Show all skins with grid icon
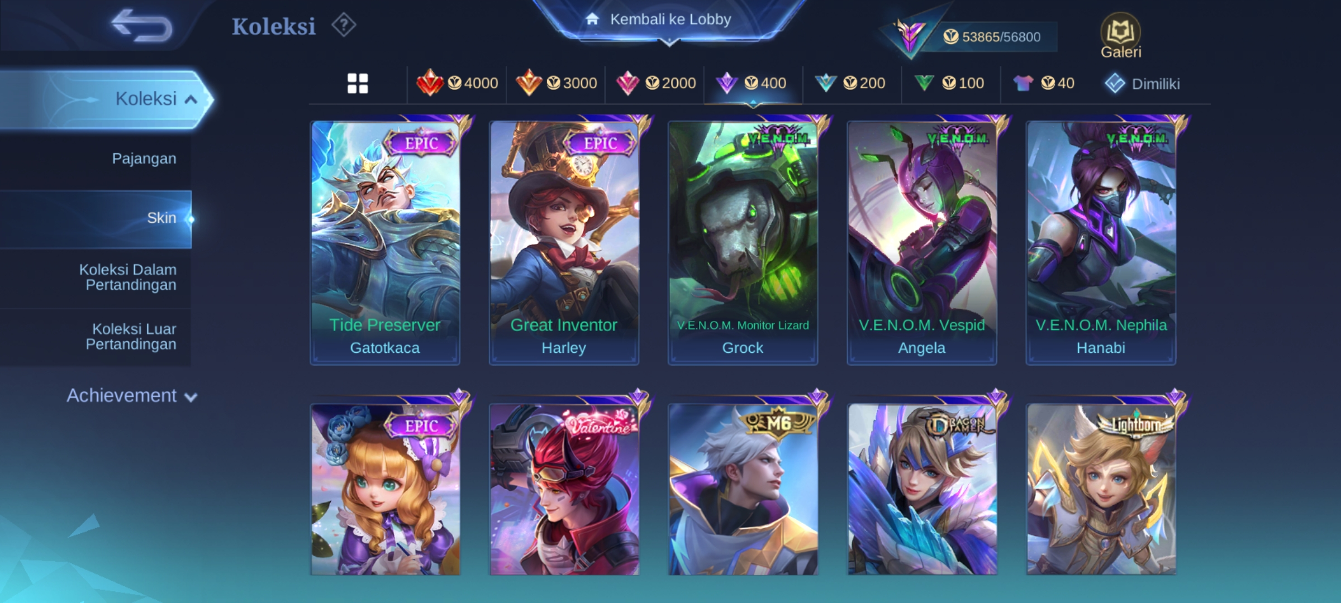 pyautogui.click(x=358, y=83)
